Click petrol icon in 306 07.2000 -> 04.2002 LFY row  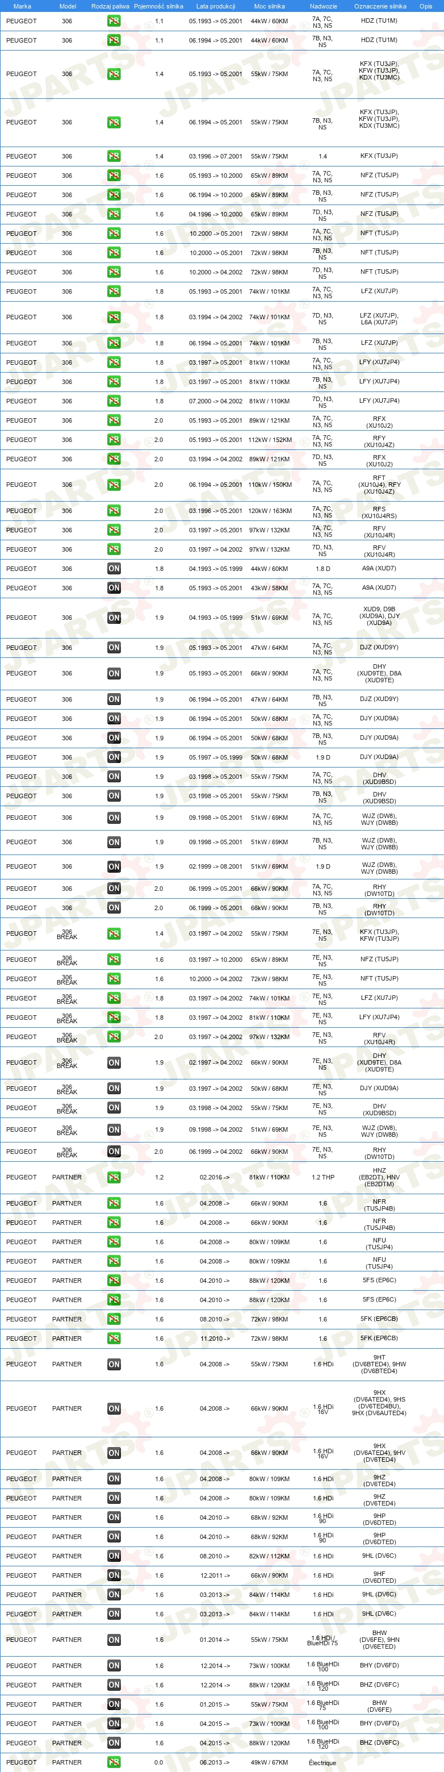pyautogui.click(x=114, y=401)
